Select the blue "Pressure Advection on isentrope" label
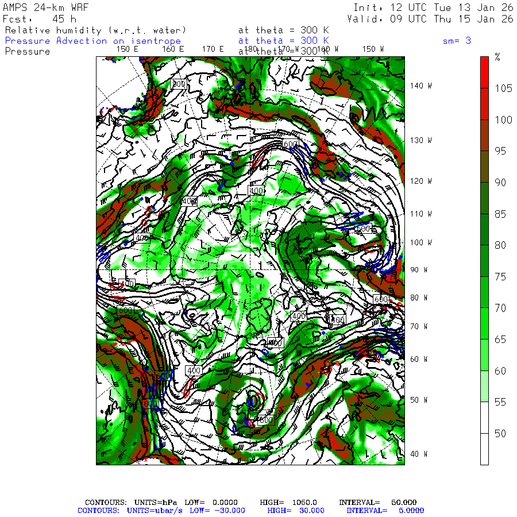The image size is (517, 517). pyautogui.click(x=93, y=41)
